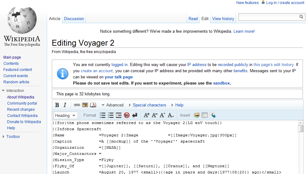This screenshot has height=174, width=306.
Task: Click inside the wikitext edit area
Action: (175, 147)
